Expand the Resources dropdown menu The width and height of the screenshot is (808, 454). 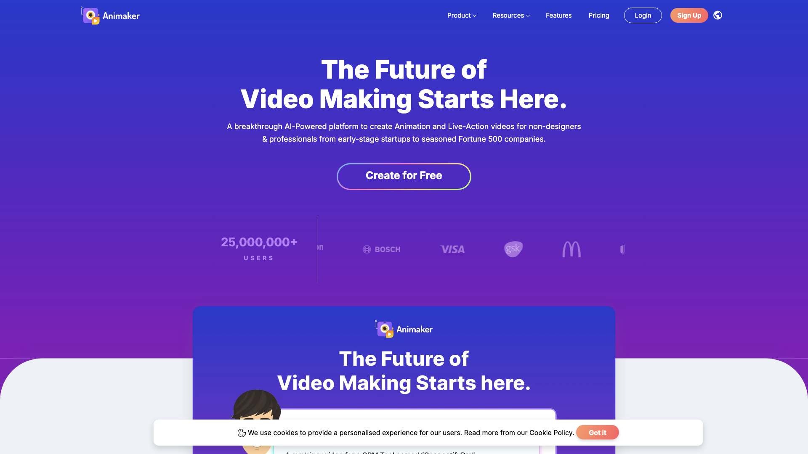pyautogui.click(x=511, y=15)
